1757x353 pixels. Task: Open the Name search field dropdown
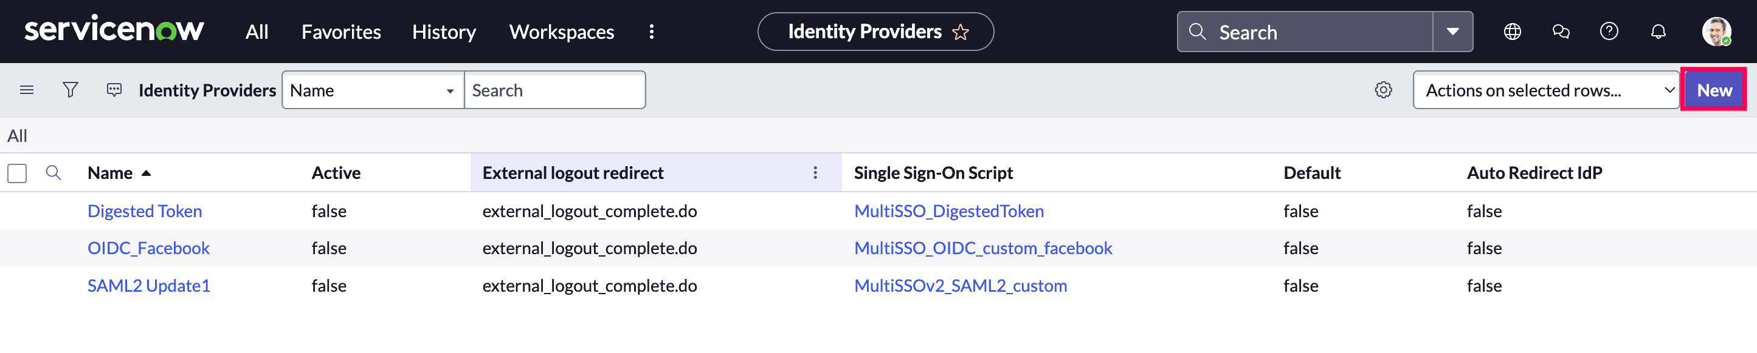(373, 90)
